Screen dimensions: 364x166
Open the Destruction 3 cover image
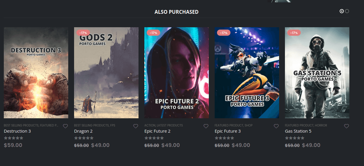point(36,73)
